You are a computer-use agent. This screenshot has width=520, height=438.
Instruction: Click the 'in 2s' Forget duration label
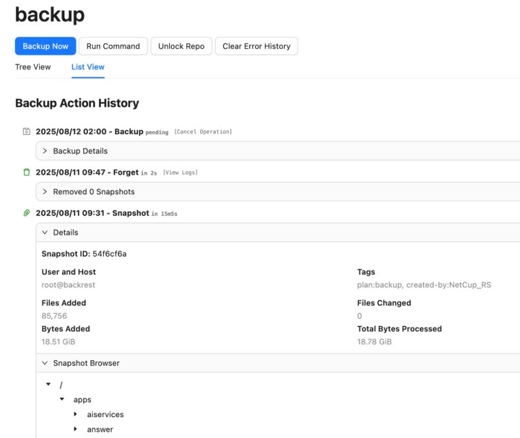149,173
